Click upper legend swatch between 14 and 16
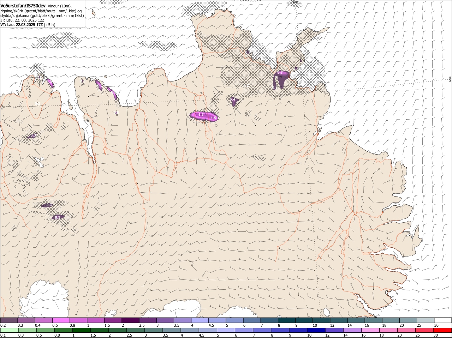This screenshot has width=452, height=338. pos(356,320)
